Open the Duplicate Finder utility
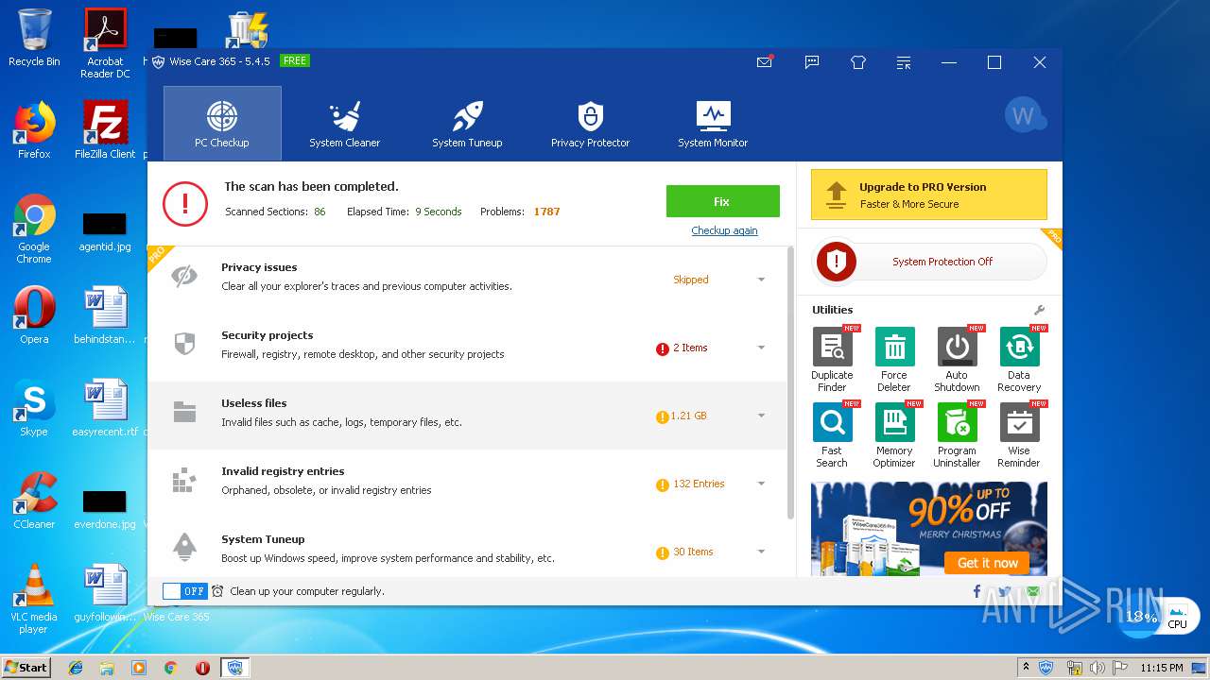Screen dimensions: 1210x680 click(x=832, y=347)
